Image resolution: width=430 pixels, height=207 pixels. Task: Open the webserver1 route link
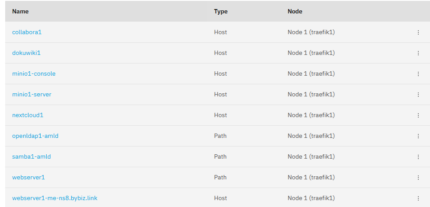(x=28, y=177)
